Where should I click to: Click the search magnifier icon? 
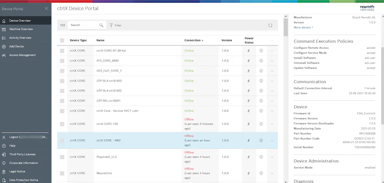click(101, 25)
